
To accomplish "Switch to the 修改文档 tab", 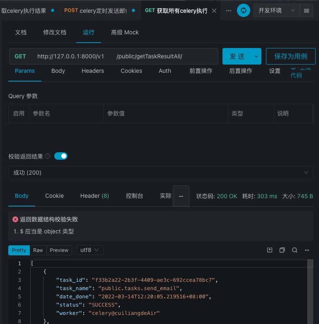I will pos(55,32).
